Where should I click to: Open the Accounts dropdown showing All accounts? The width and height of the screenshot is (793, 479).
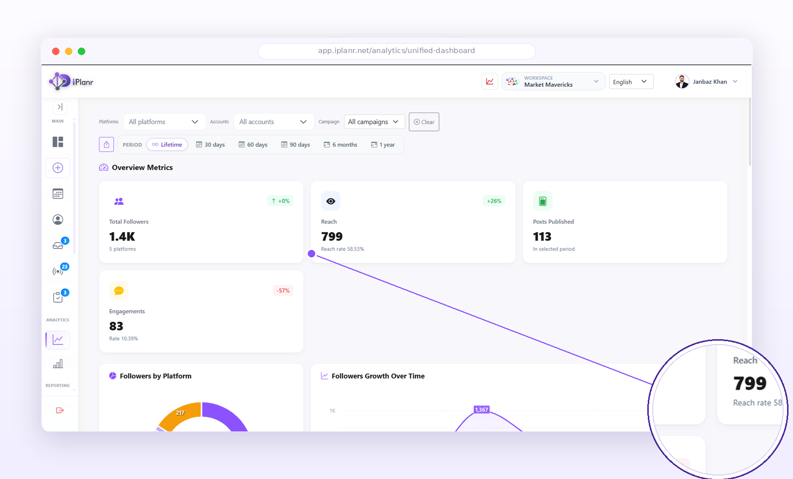274,122
